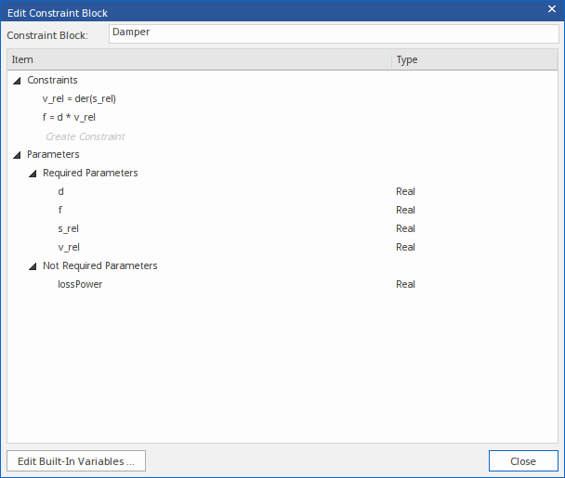
Task: Select parameter f in the list
Action: 60,210
